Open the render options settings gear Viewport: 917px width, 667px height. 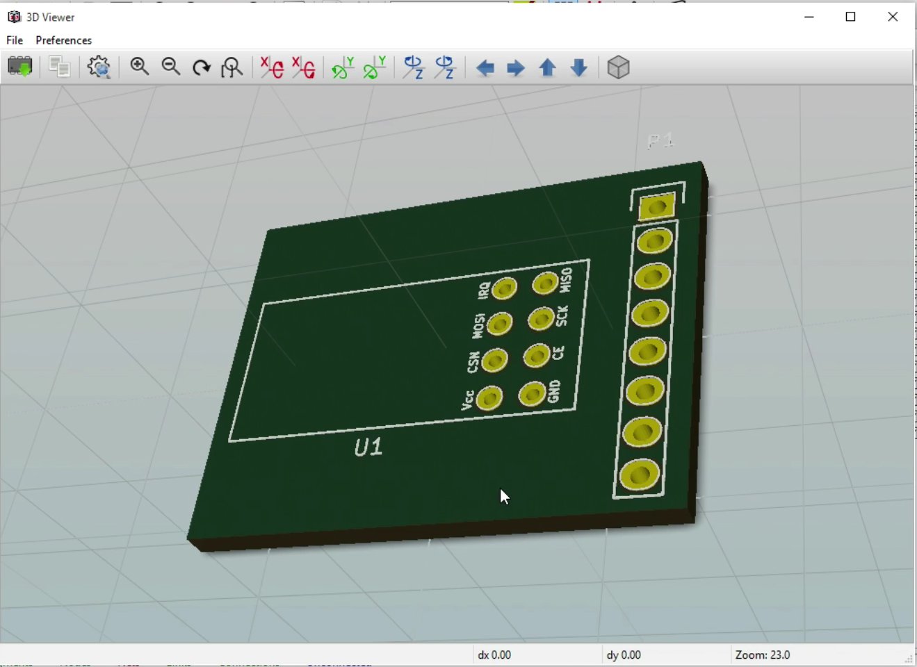point(99,67)
